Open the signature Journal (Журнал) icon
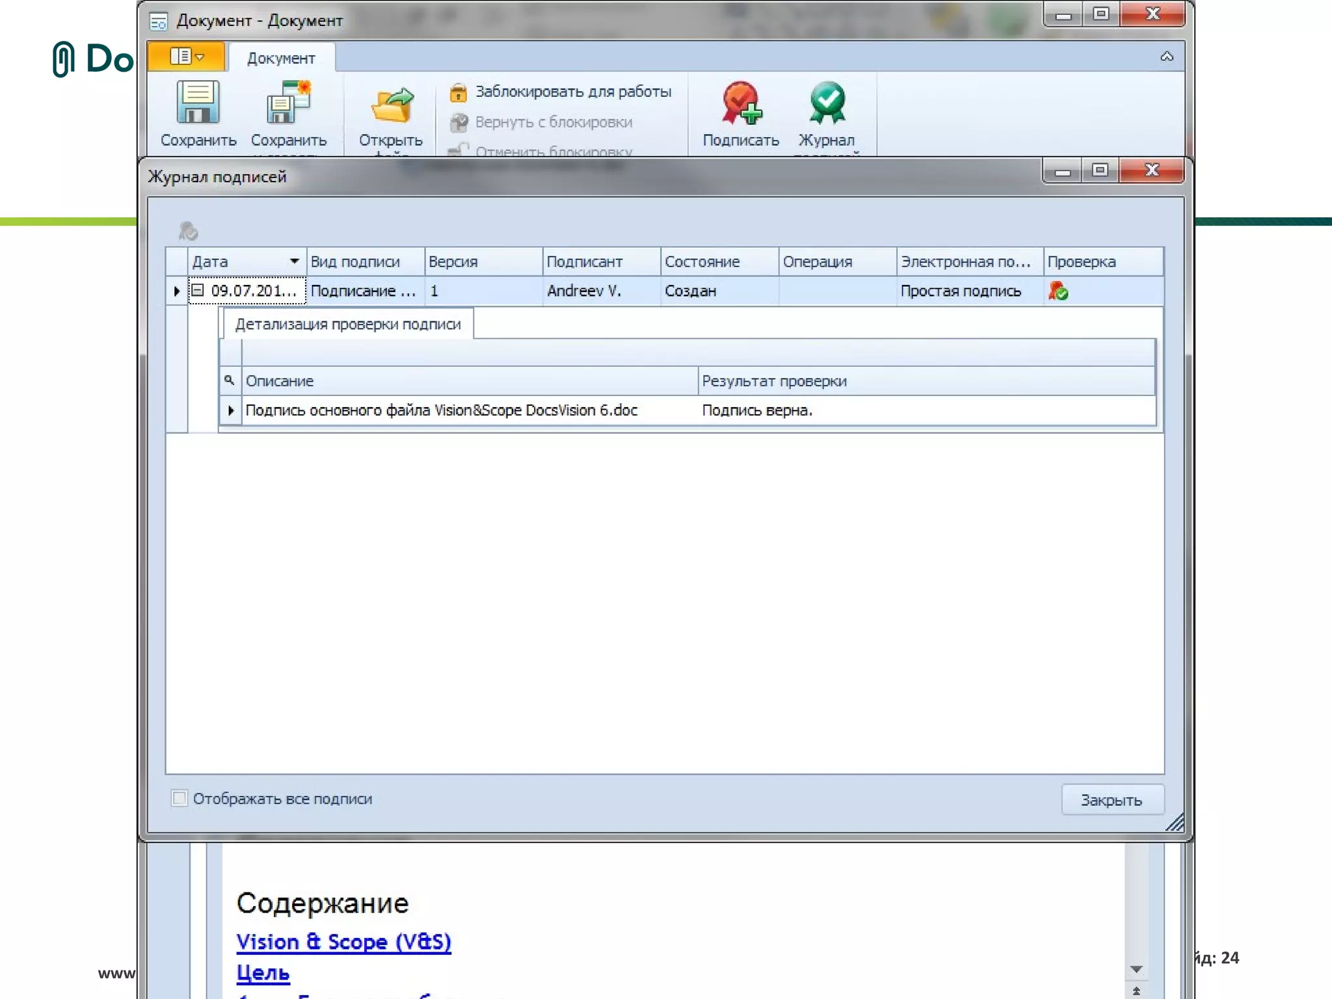This screenshot has width=1332, height=999. [x=827, y=103]
